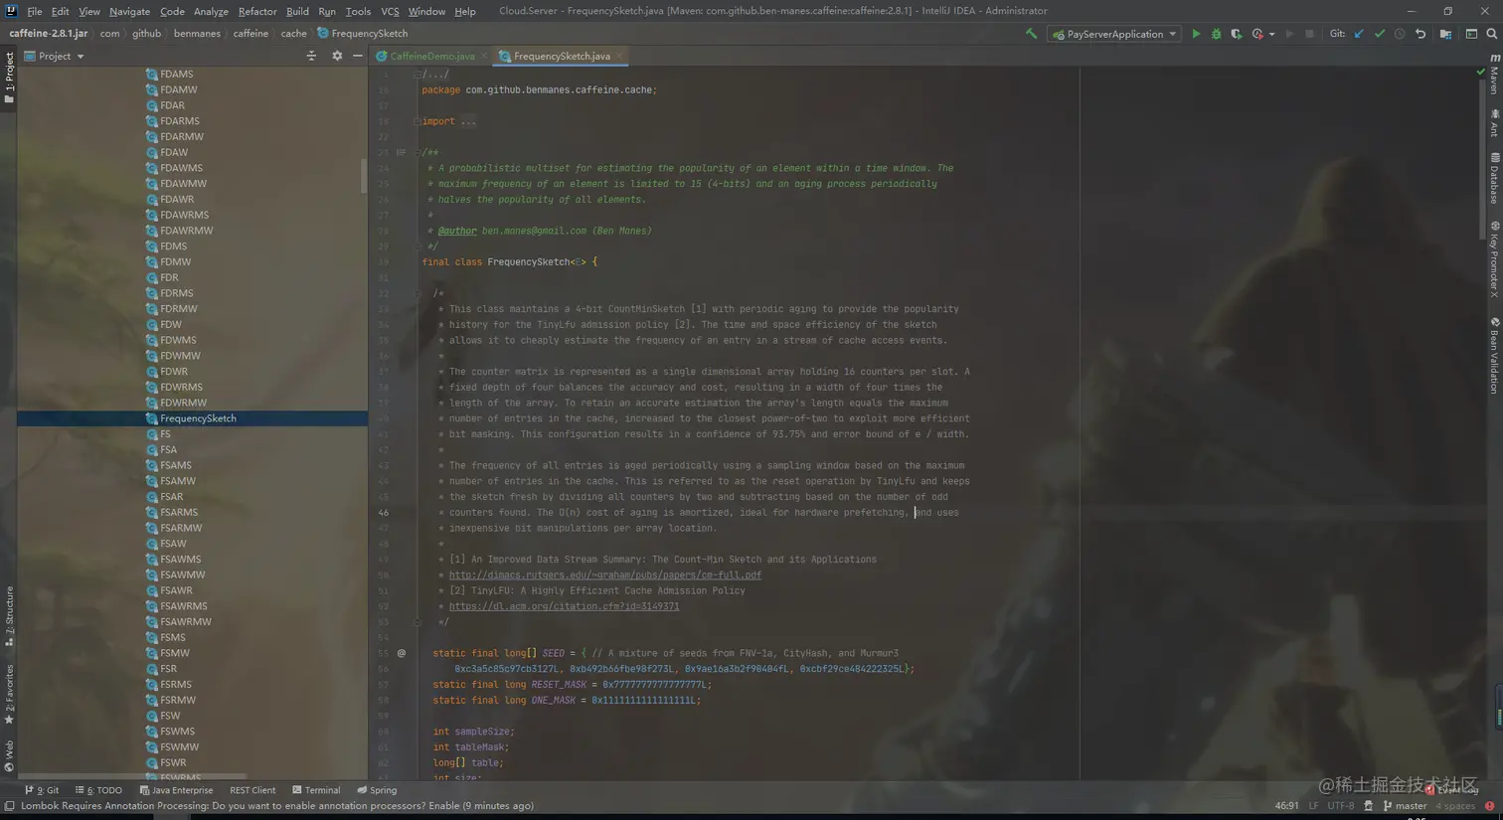Open the Navigate menu
Viewport: 1503px width, 820px height.
[x=129, y=11]
